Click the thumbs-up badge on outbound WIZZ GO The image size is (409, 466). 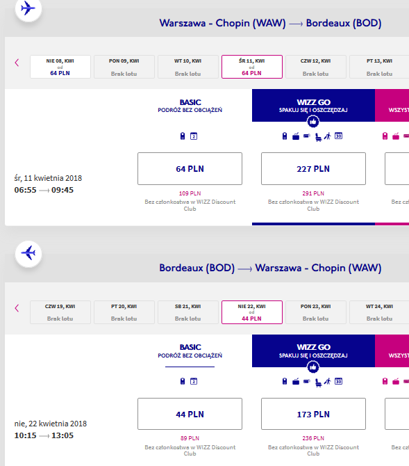(313, 121)
